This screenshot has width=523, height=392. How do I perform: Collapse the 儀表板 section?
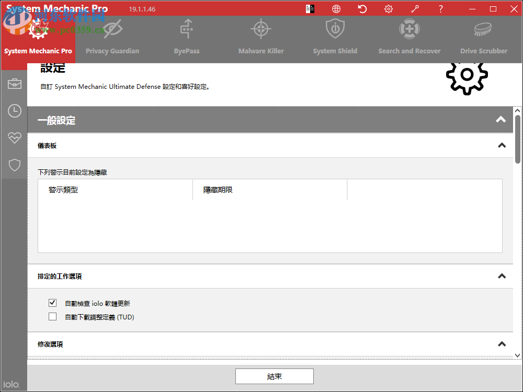502,145
